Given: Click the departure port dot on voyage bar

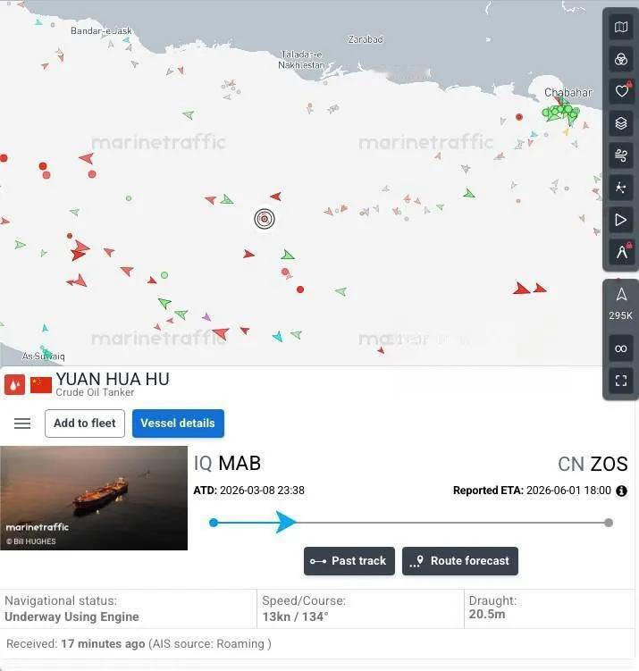Looking at the screenshot, I should [214, 523].
